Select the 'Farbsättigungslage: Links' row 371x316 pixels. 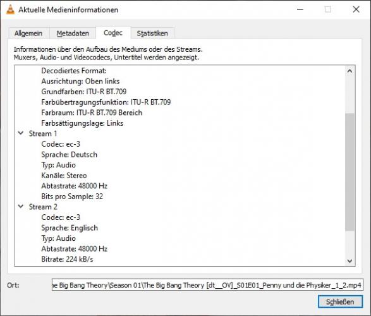(82, 123)
